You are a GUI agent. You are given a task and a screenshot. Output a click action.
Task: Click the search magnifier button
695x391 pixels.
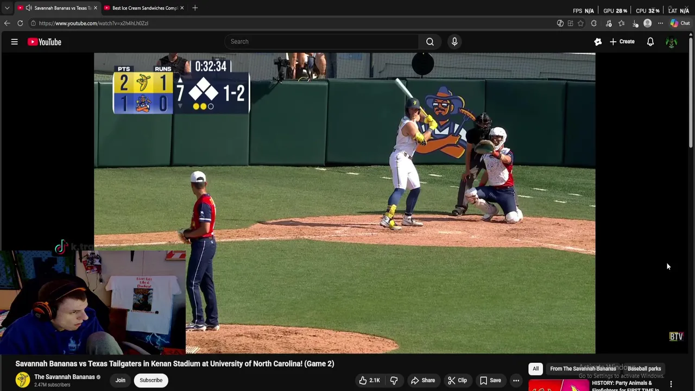[429, 41]
